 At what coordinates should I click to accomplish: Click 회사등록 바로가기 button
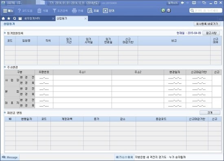click(x=207, y=24)
